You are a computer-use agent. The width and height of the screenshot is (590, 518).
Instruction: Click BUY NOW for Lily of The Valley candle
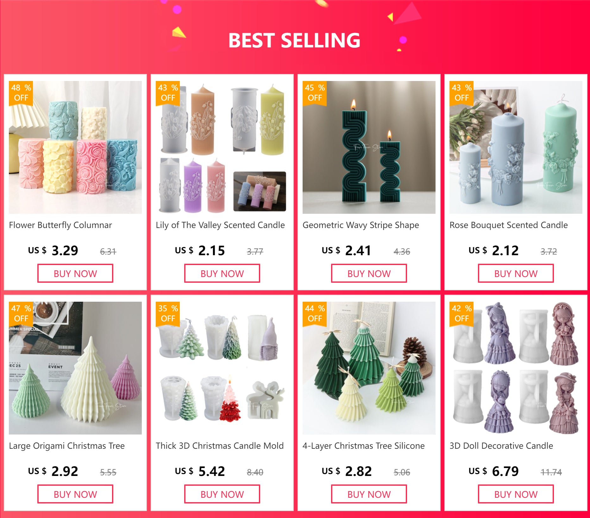(222, 274)
